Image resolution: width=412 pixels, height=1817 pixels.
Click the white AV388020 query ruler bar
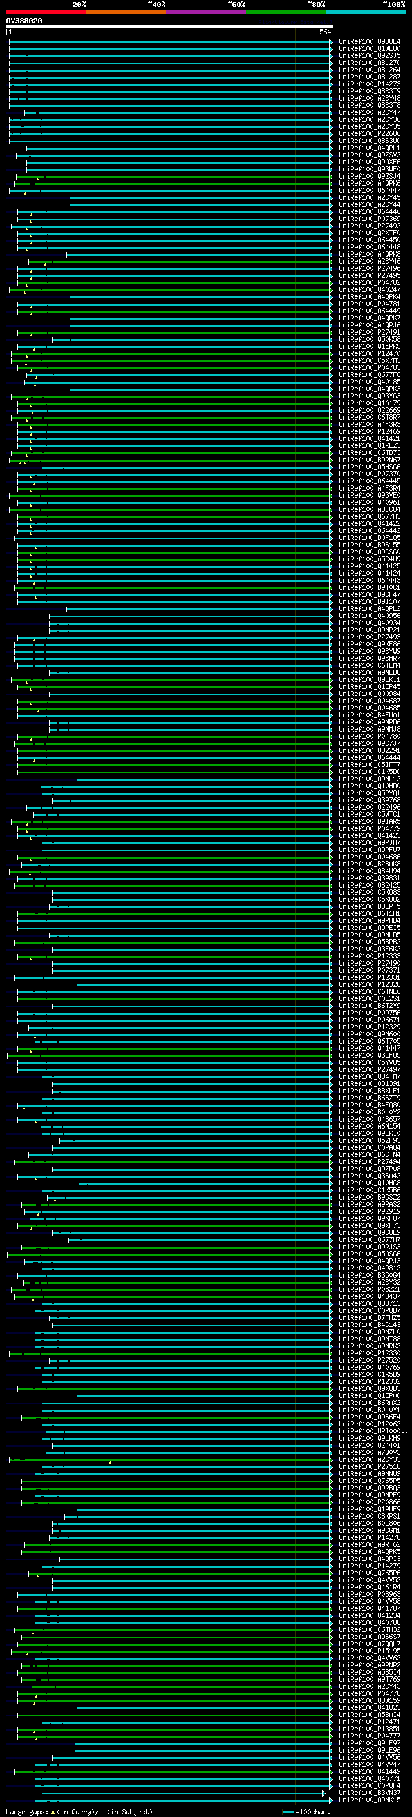[170, 26]
